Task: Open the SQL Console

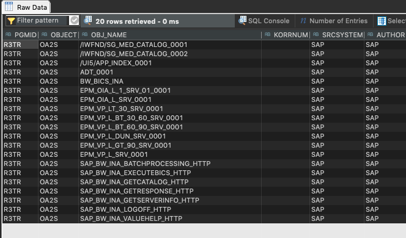Action: point(264,21)
